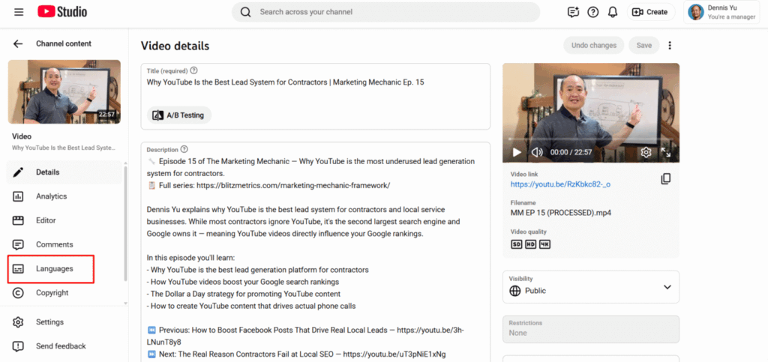The image size is (768, 362).
Task: Open the notifications bell
Action: point(613,12)
